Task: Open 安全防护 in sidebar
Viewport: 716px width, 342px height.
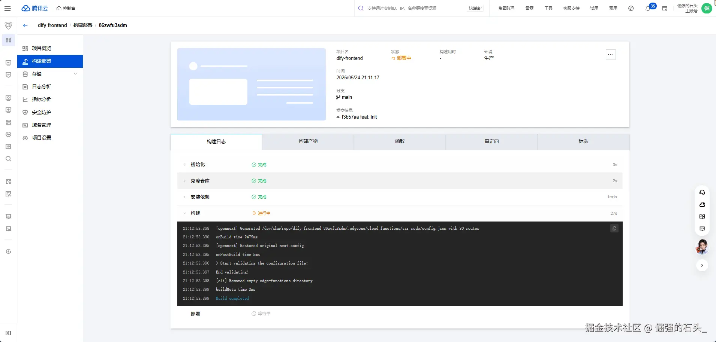Action: coord(50,112)
